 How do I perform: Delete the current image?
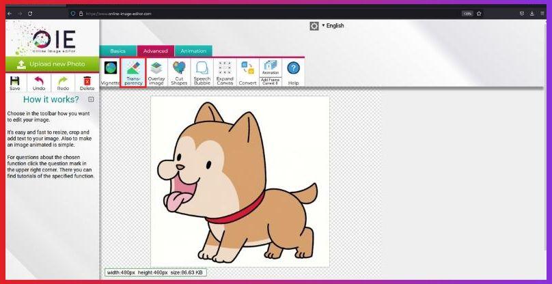87,83
